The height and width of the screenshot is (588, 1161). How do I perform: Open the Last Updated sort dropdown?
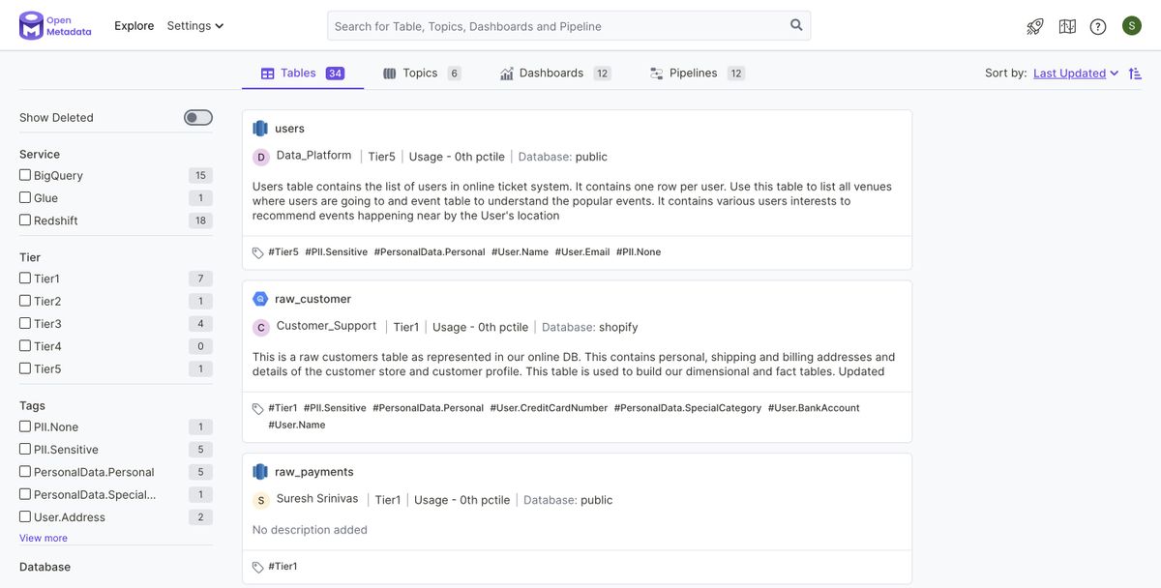pos(1075,73)
